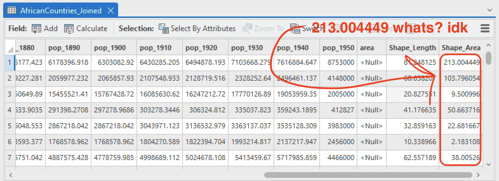The image size is (499, 181).
Task: Click the Add field icon
Action: click(37, 29)
